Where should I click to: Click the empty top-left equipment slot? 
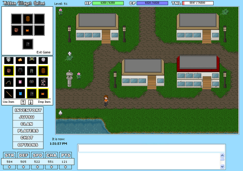16,19
